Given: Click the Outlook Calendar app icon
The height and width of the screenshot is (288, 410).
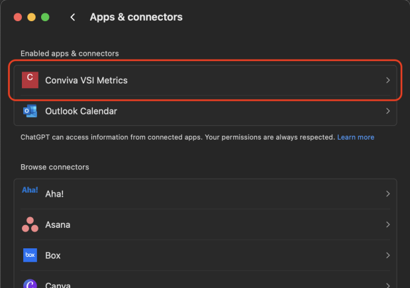Looking at the screenshot, I should click(x=30, y=111).
